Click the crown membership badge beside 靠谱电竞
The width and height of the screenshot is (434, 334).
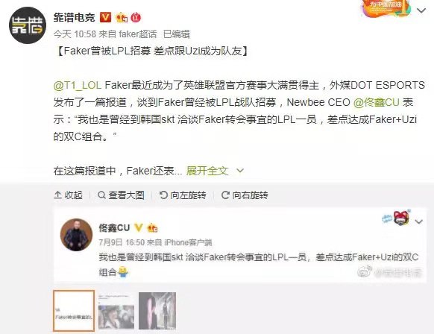(x=122, y=18)
